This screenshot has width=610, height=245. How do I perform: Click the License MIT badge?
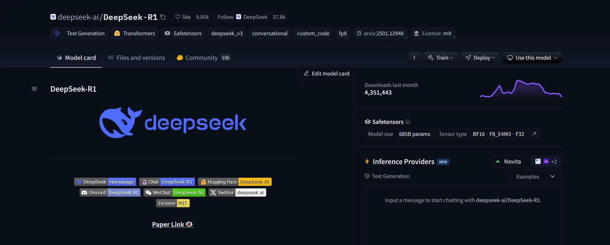click(x=173, y=203)
